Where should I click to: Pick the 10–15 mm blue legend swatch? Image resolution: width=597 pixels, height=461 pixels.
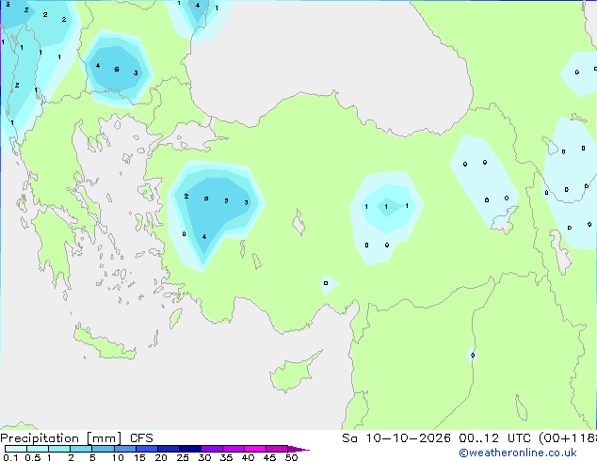124,449
